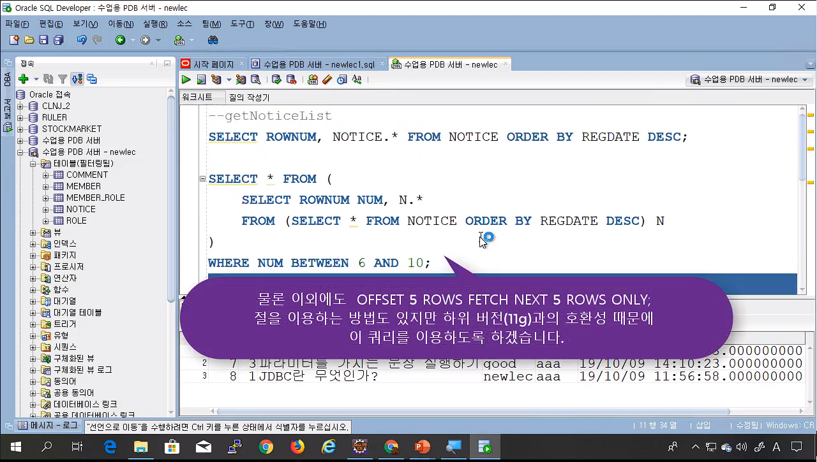Collapse the outer SELECT code fold marker
The image size is (817, 462).
(x=203, y=179)
